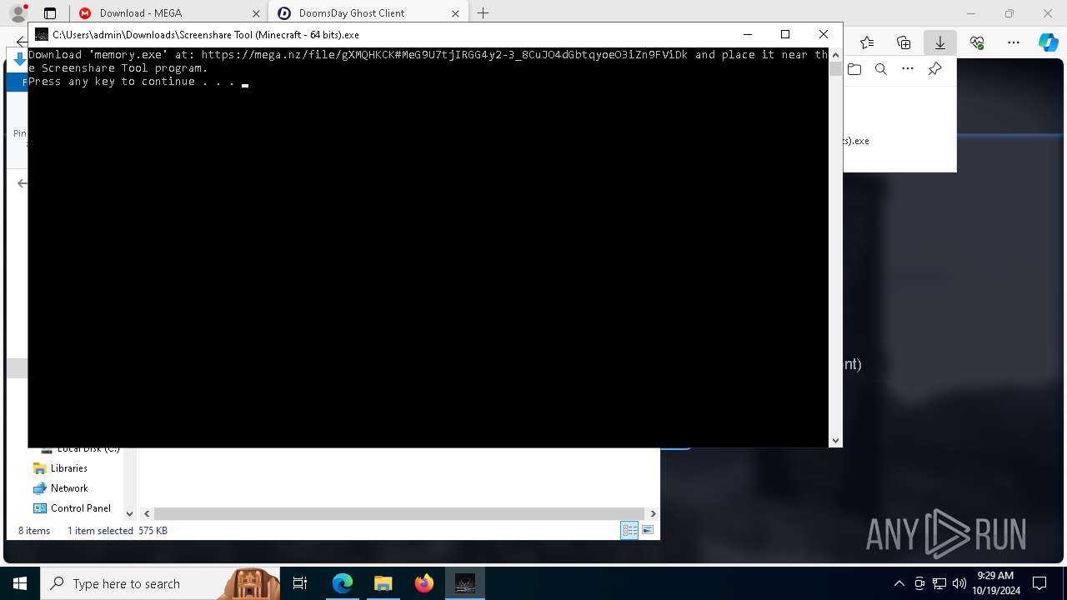Click Explorer horizontal scrollbar track

399,514
